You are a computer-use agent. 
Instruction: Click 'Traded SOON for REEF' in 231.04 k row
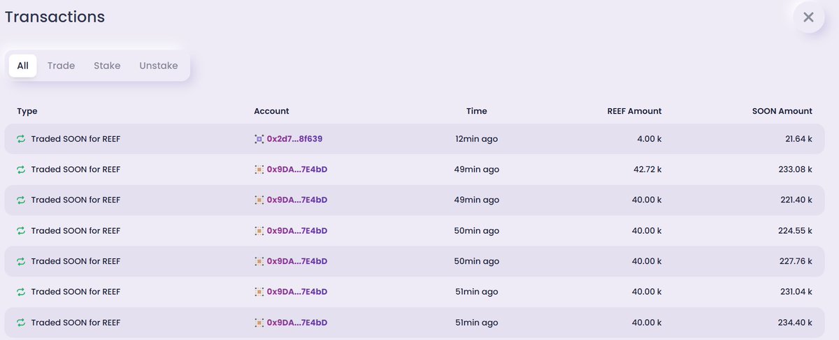pyautogui.click(x=76, y=292)
